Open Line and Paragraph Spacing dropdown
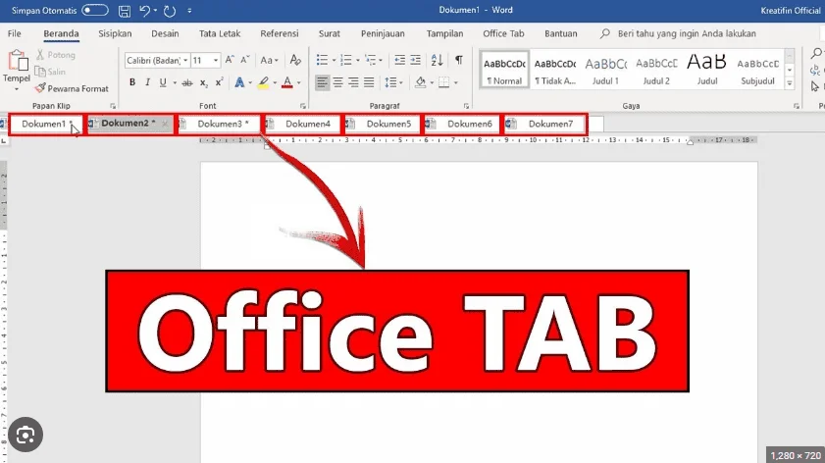The height and width of the screenshot is (463, 825). (x=393, y=82)
